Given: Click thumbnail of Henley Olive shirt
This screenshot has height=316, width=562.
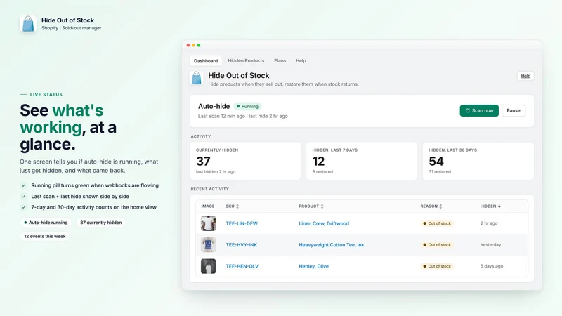Looking at the screenshot, I should [x=208, y=267].
